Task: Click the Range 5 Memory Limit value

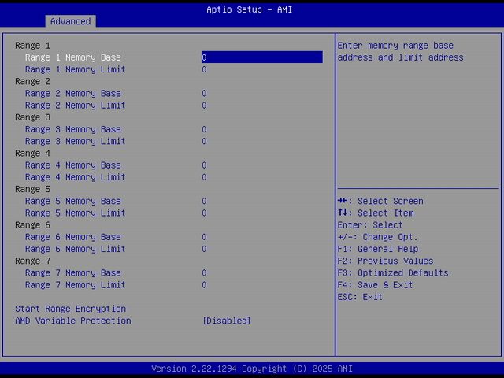Action: coord(204,213)
